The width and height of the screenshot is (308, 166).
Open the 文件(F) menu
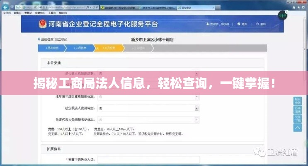[7, 13]
